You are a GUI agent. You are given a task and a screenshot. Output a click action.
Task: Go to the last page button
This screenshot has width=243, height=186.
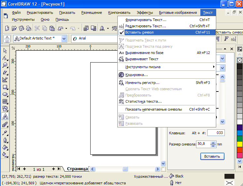(59, 169)
